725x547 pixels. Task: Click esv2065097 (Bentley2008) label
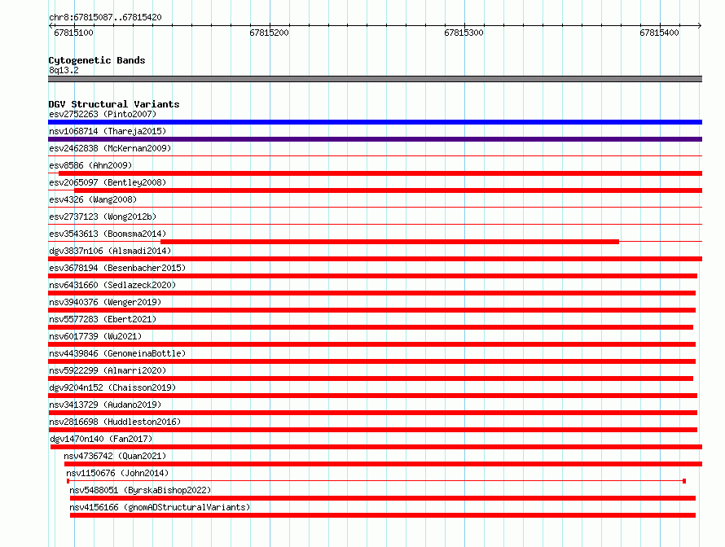coord(108,182)
